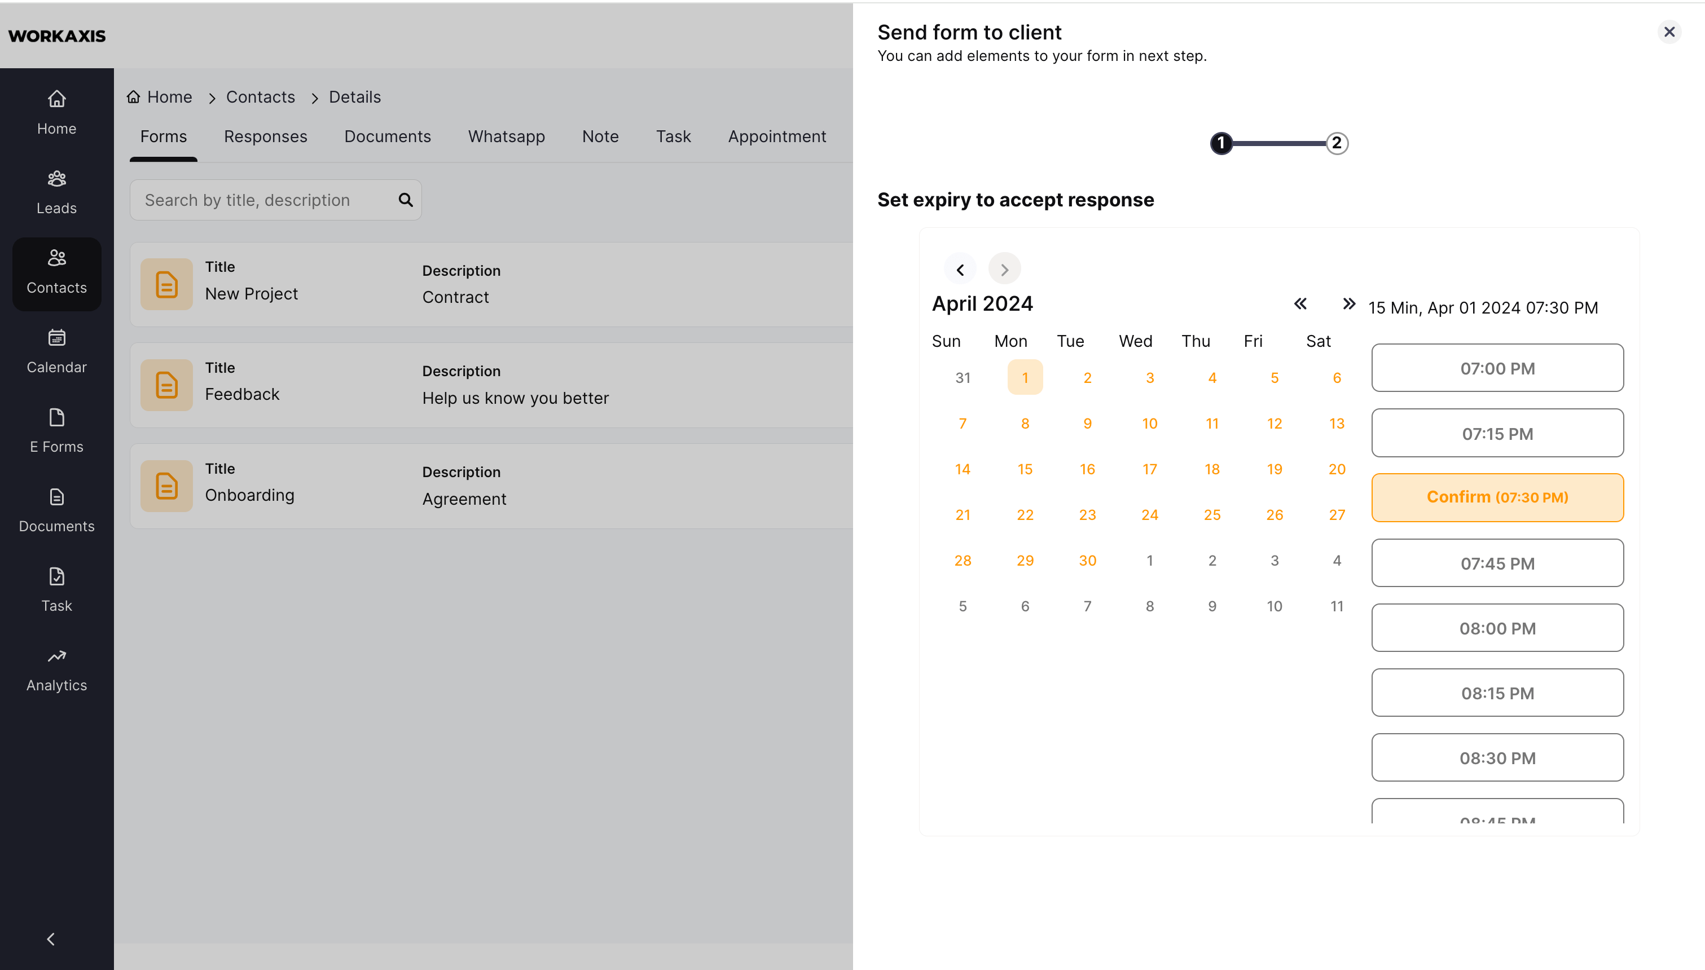Screen dimensions: 1705x970
Task: Open Analytics in sidebar
Action: (56, 669)
